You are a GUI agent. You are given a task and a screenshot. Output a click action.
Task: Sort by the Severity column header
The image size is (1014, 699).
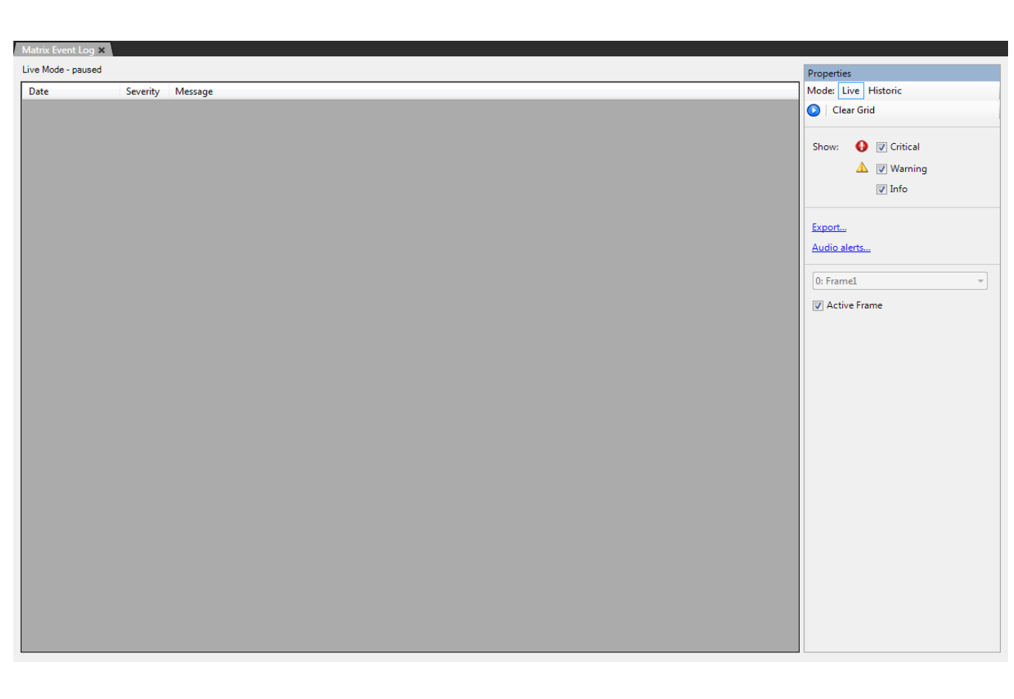[142, 91]
